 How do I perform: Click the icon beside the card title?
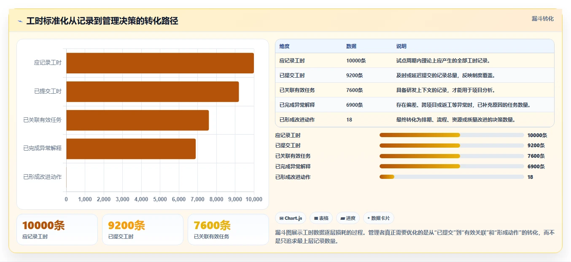tap(20, 21)
